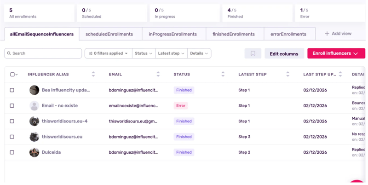The height and width of the screenshot is (185, 368).
Task: Click the Edit columns button
Action: 284,53
